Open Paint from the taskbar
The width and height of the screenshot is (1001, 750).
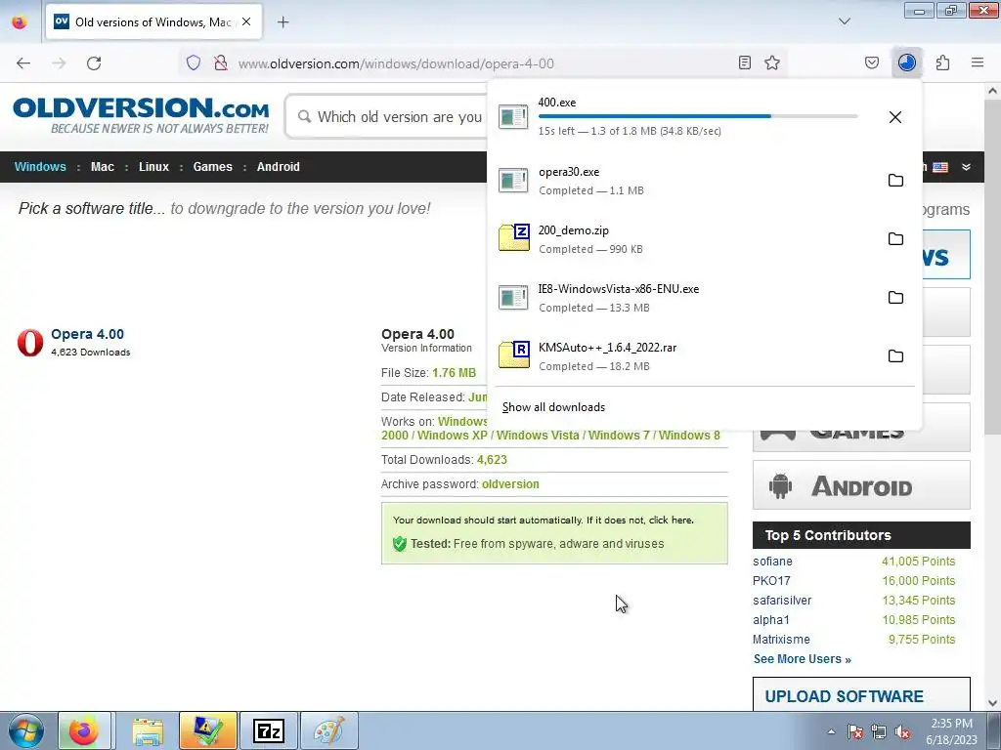(329, 730)
